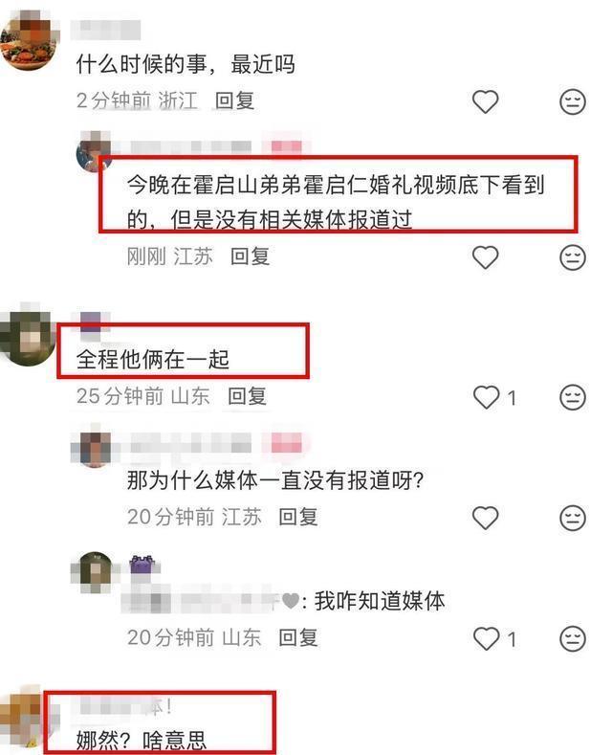Tap dislike face on 20分钟前 山东 reply
The width and height of the screenshot is (612, 755).
[x=573, y=639]
